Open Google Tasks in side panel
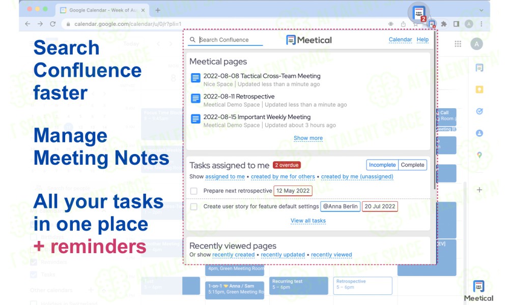This screenshot has height=305, width=509. pyautogui.click(x=479, y=111)
